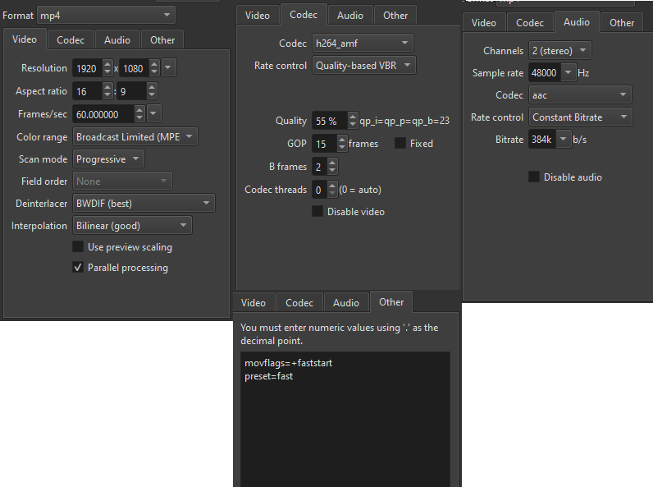The image size is (653, 487).
Task: Click the preset=fast line
Action: pos(268,376)
